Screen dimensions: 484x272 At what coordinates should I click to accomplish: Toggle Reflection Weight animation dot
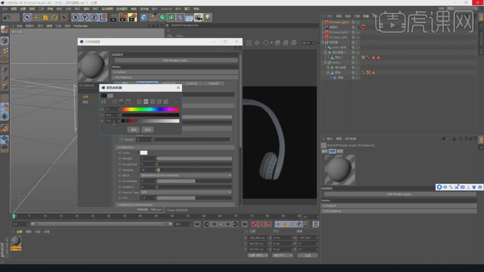(x=120, y=159)
